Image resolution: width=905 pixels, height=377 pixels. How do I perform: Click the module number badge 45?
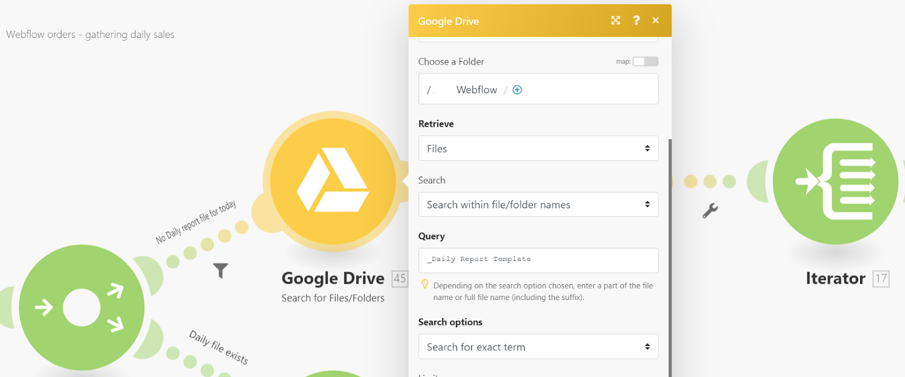pos(400,279)
